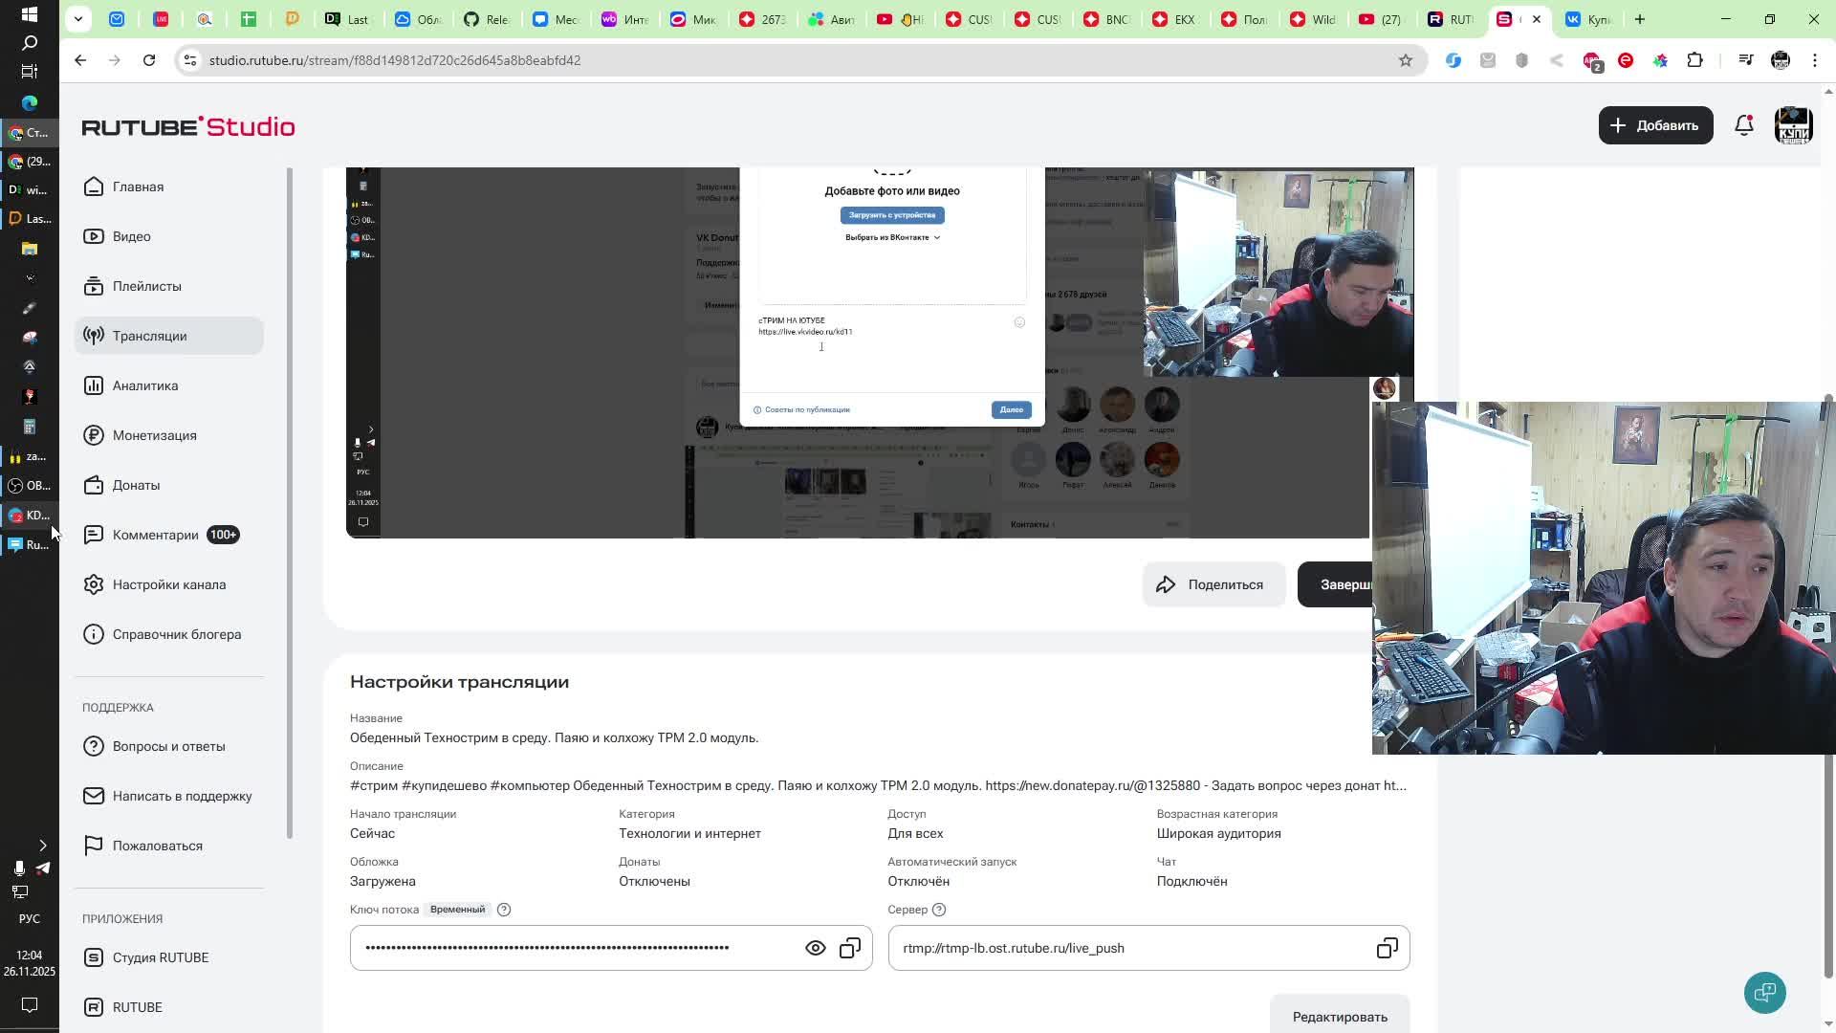Open browser extensions puzzle icon
Viewport: 1836px width, 1033px height.
(1694, 60)
